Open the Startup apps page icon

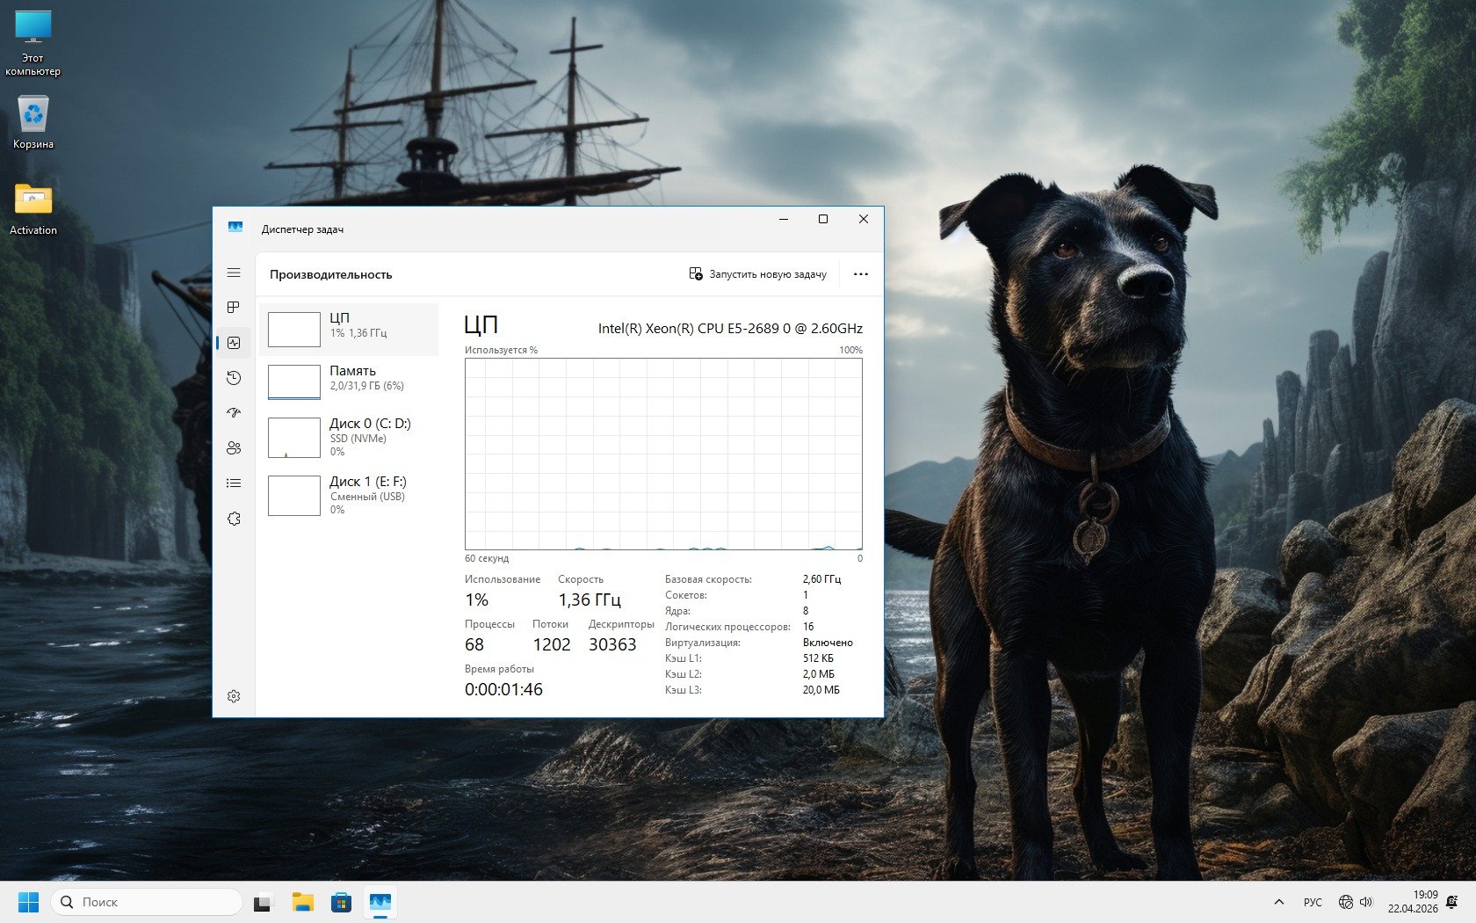click(234, 413)
